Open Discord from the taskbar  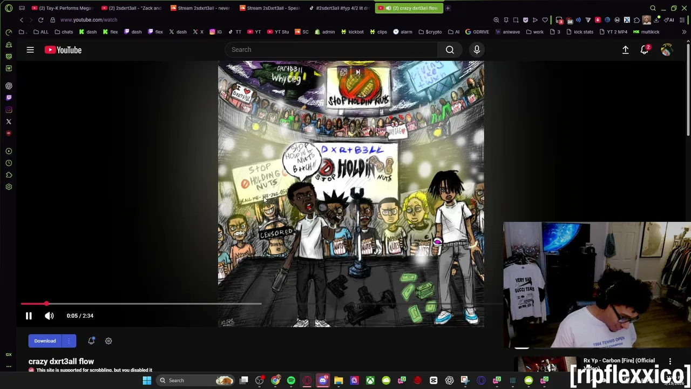[x=323, y=380]
